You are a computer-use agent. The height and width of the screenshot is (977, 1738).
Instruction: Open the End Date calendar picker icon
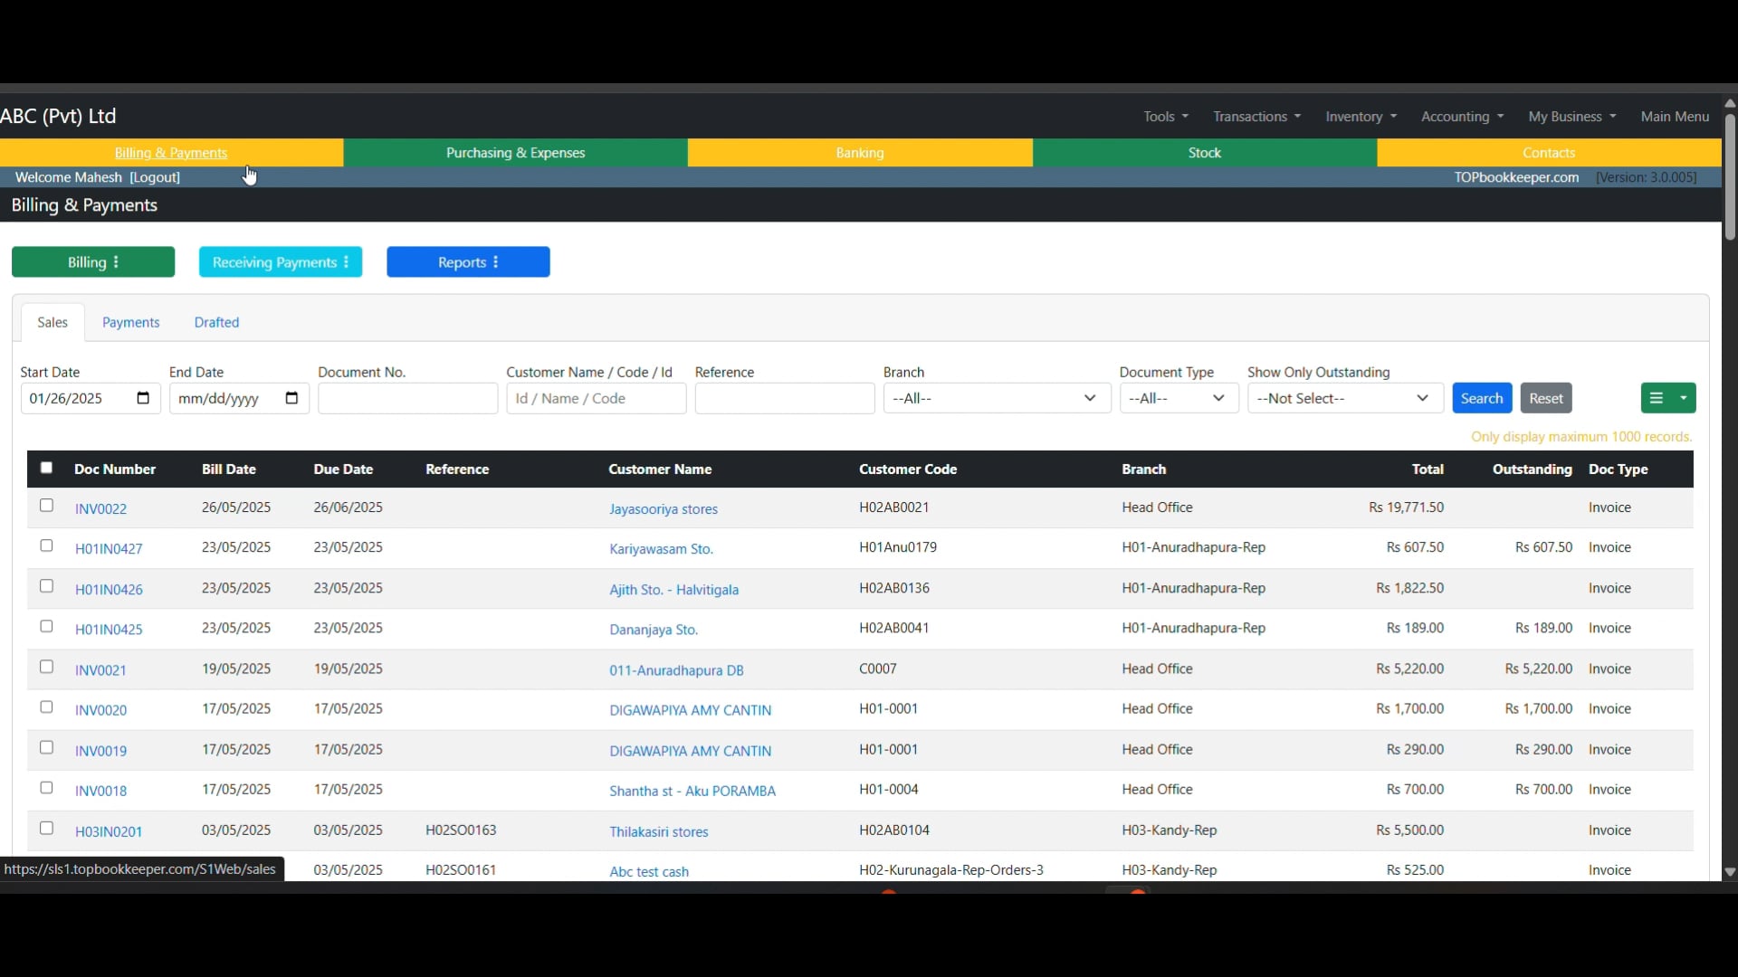pyautogui.click(x=291, y=398)
